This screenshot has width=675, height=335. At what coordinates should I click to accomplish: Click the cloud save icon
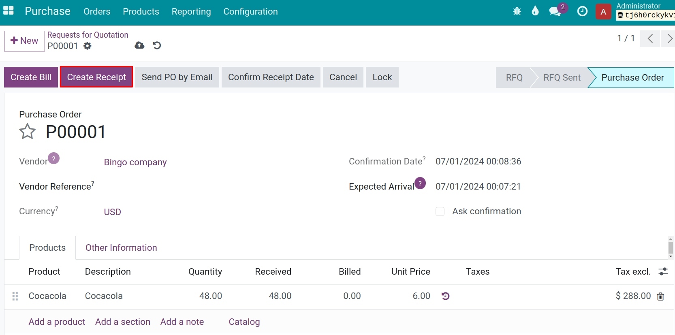click(139, 45)
